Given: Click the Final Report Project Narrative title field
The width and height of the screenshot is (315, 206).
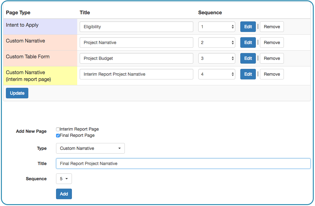Looking at the screenshot, I should coord(183,163).
